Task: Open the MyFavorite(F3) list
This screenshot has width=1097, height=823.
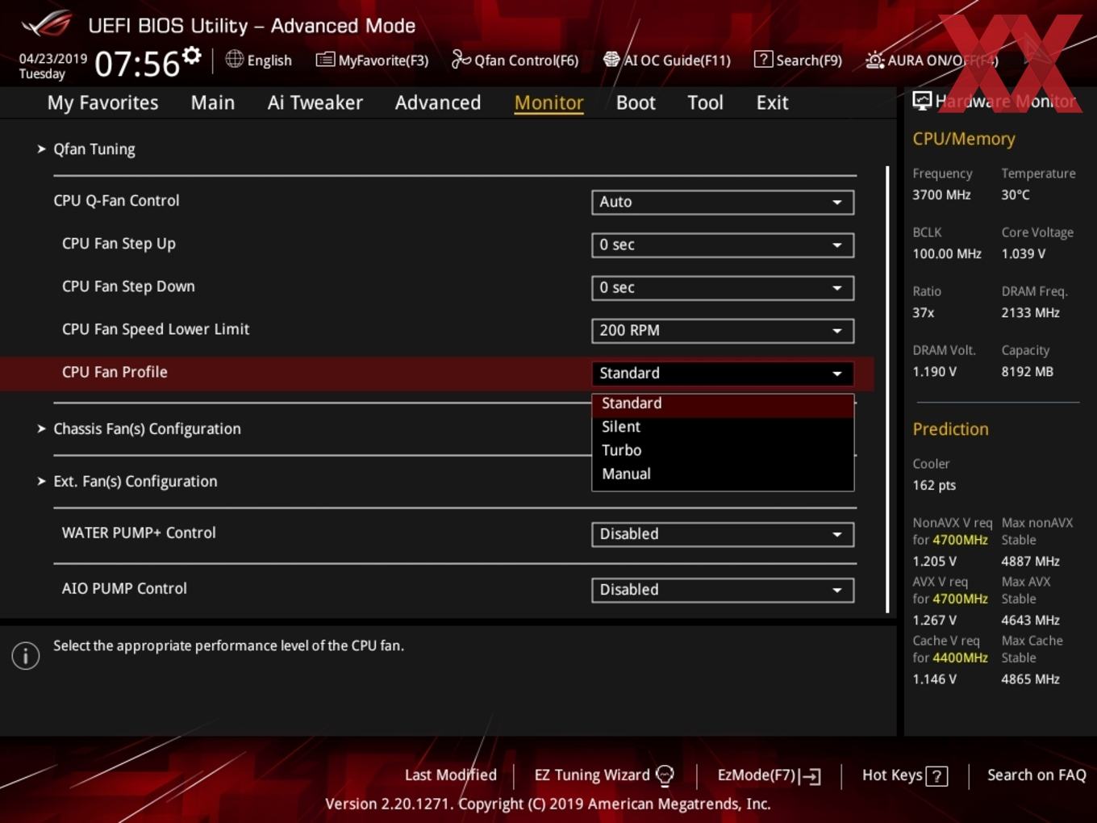Action: pyautogui.click(x=372, y=61)
